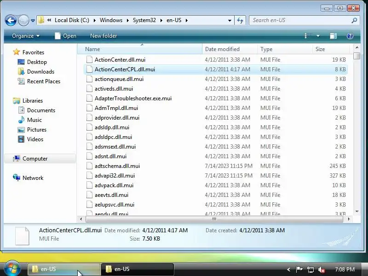This screenshot has height=276, width=368.
Task: Click the Refresh button by address bar
Action: [240, 20]
